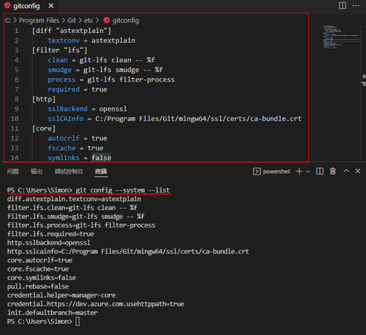Switch to the 问题 panel tab
Image resolution: width=366 pixels, height=335 pixels.
point(13,171)
